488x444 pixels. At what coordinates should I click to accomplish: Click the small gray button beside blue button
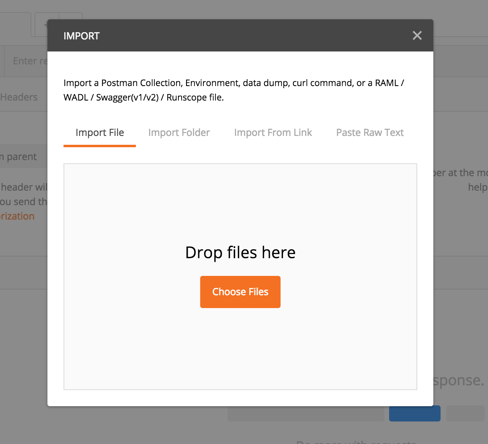465,413
